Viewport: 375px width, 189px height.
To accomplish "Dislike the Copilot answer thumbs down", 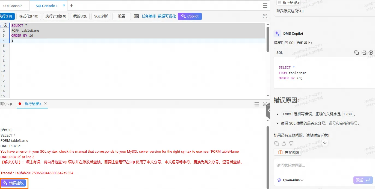I will coord(291,143).
